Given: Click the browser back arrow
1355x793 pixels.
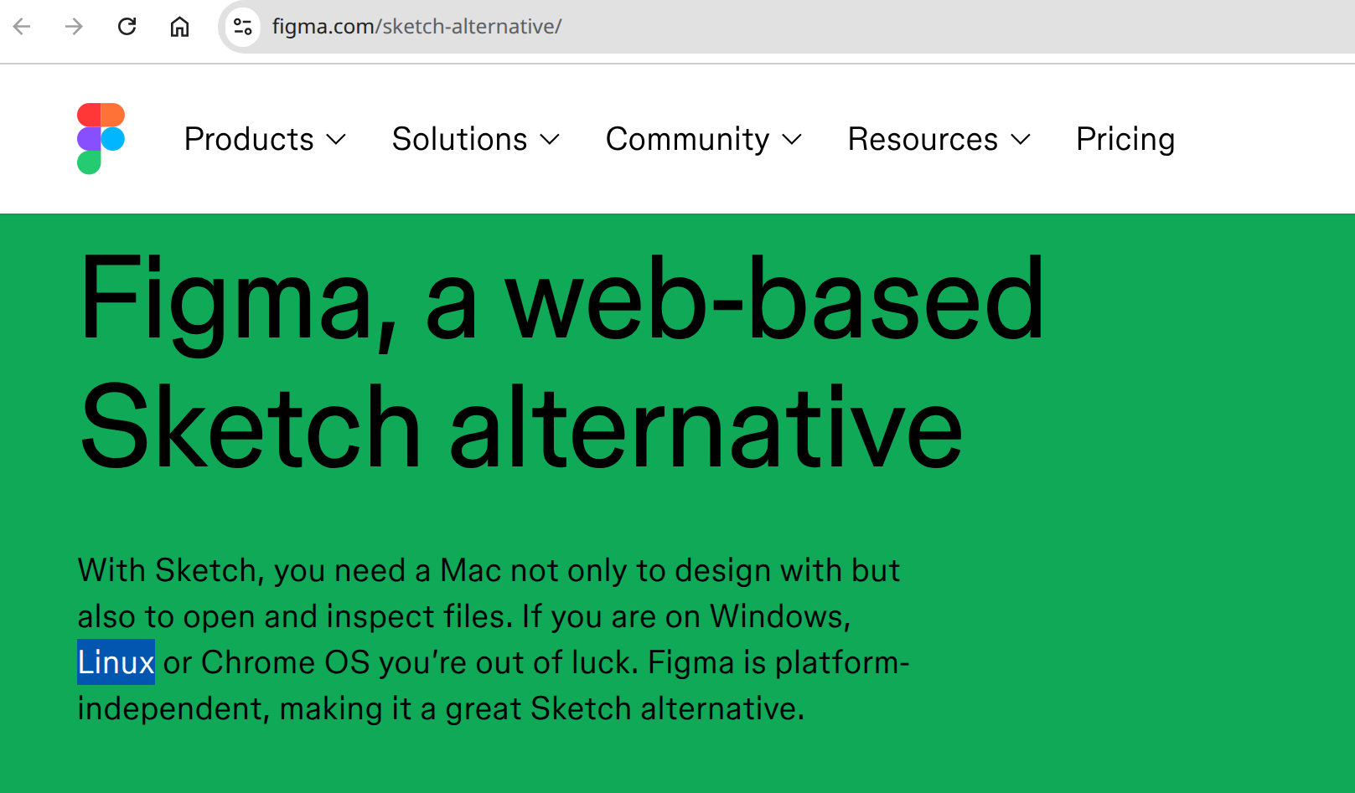Looking at the screenshot, I should pyautogui.click(x=23, y=27).
